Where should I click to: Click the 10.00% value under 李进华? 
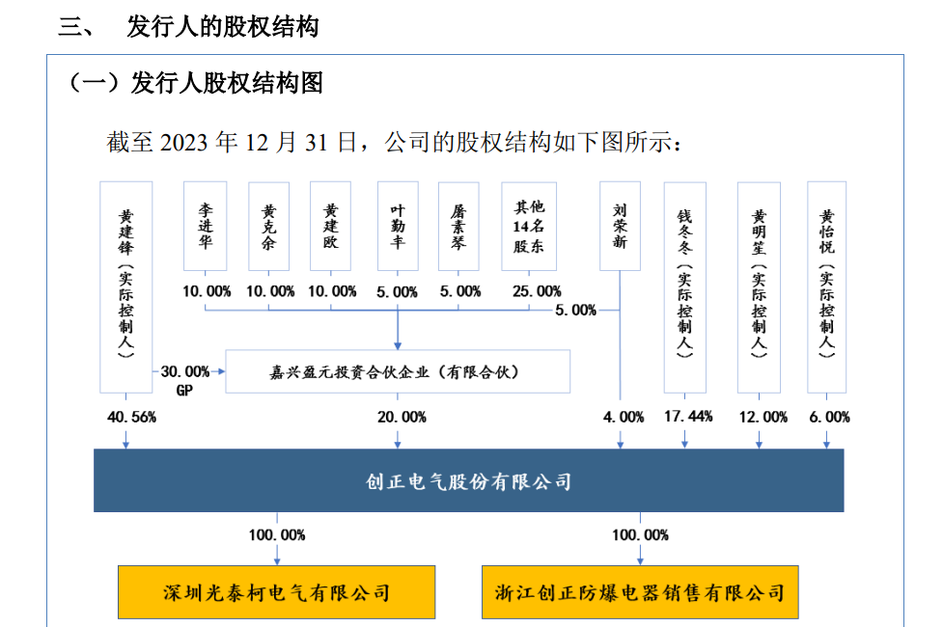pos(207,291)
